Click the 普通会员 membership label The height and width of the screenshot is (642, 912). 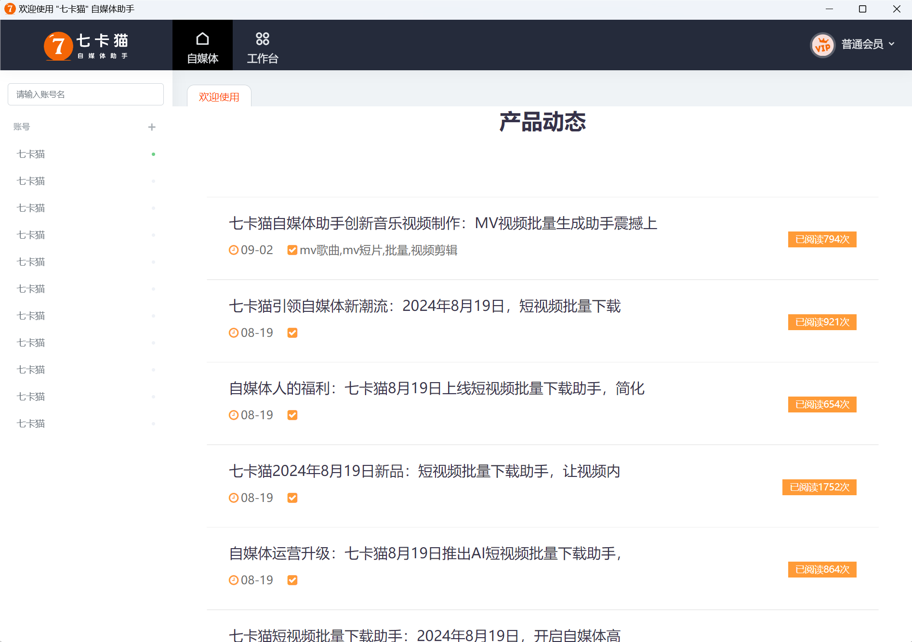(x=862, y=44)
